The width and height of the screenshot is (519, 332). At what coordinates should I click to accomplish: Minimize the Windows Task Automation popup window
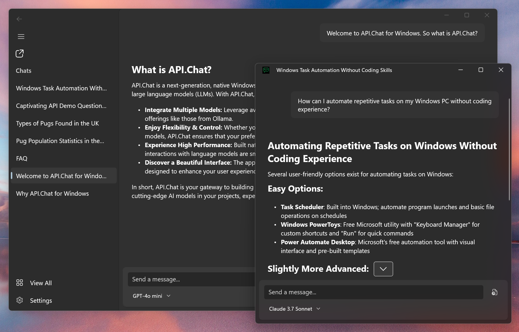[460, 70]
